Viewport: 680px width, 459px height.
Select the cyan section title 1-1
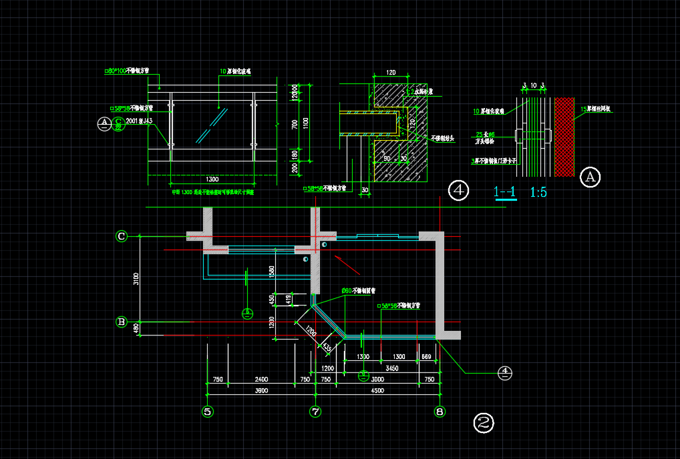[x=505, y=192]
